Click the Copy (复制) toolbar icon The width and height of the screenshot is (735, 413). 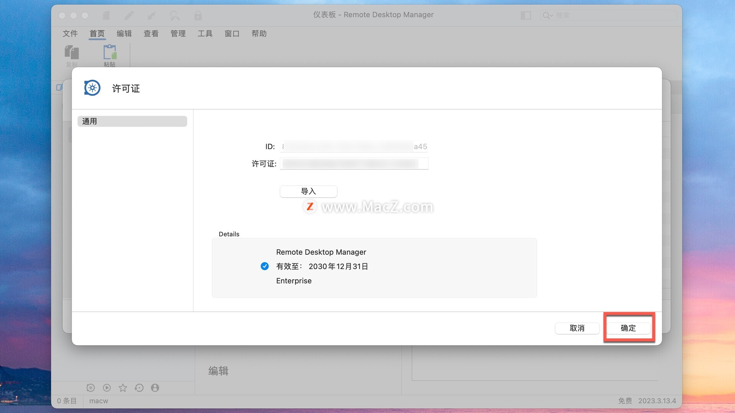click(x=72, y=53)
